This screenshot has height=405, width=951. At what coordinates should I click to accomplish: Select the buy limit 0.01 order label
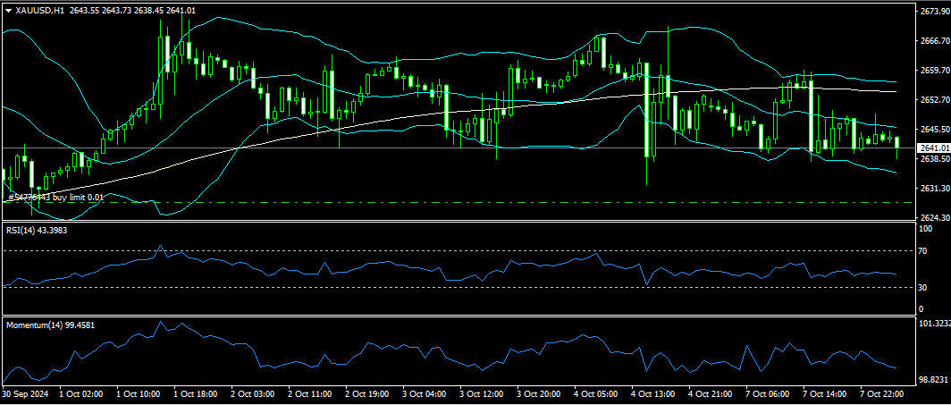[x=55, y=197]
